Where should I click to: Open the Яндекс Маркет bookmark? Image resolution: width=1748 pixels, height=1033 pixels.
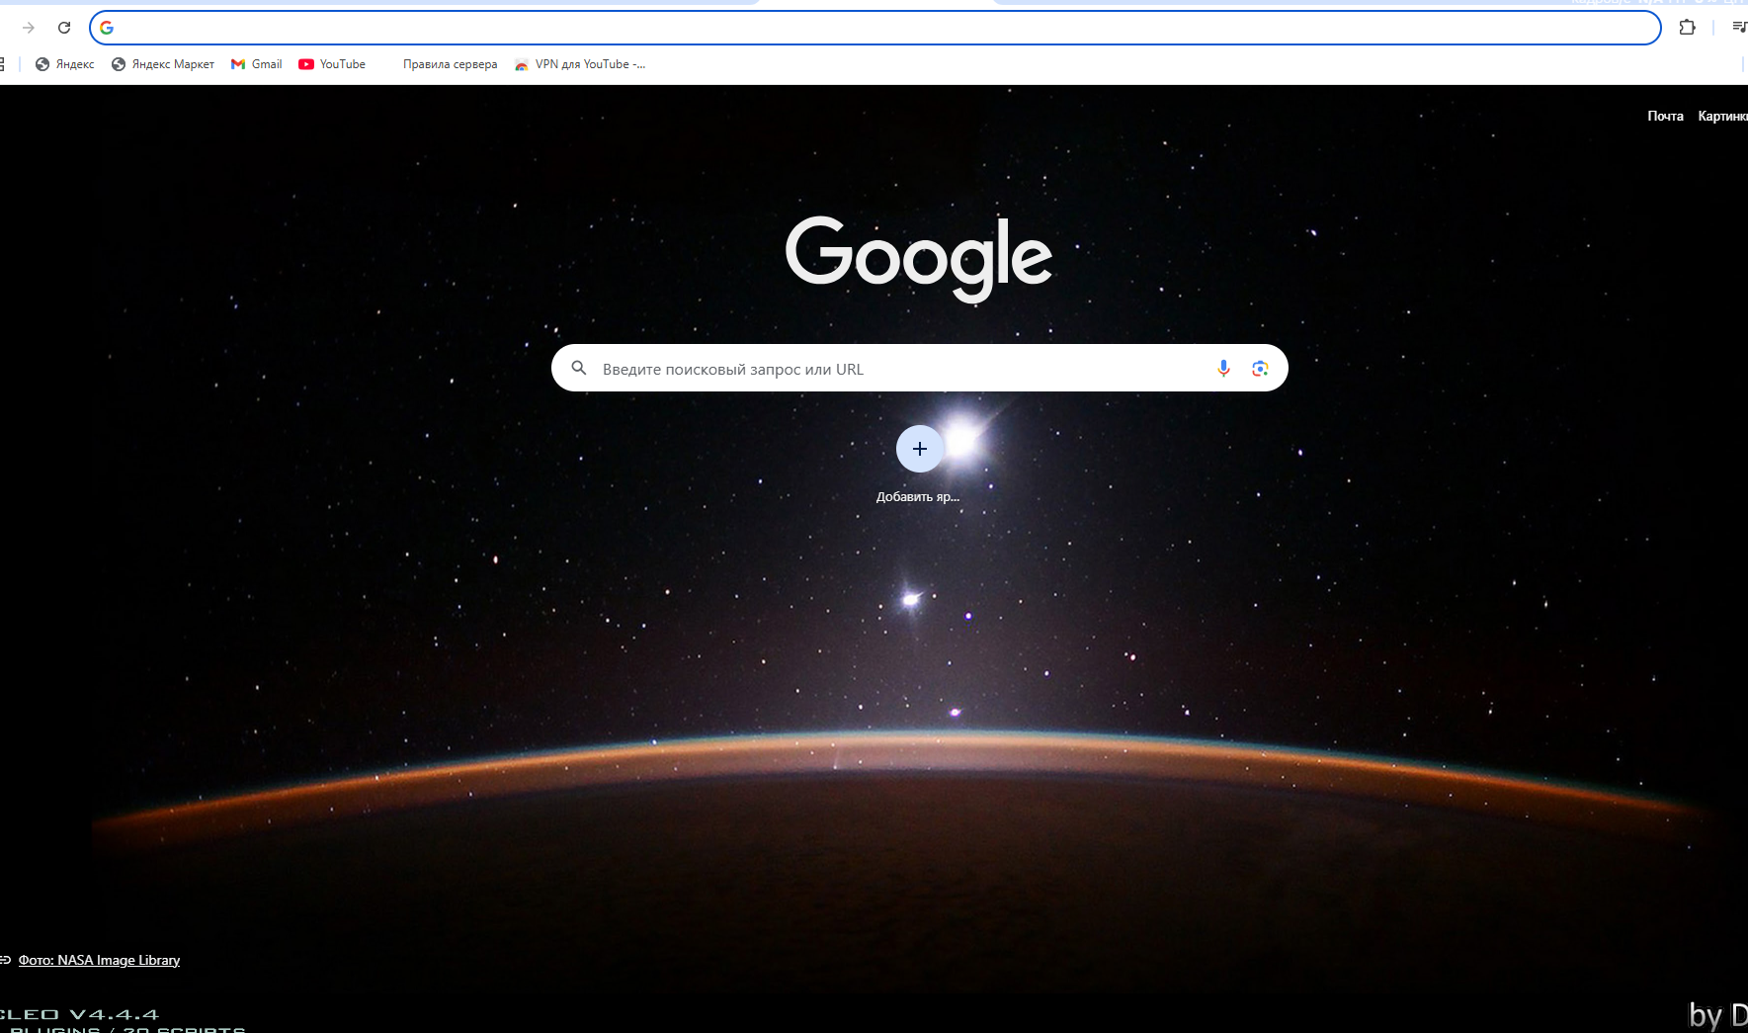[x=163, y=64]
